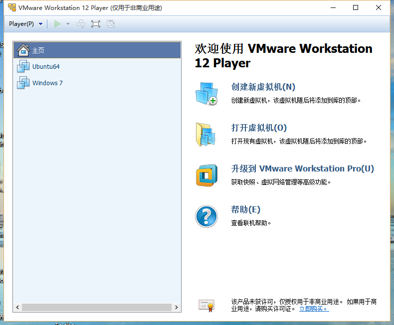Select the Ubuntu64 virtual machine

(x=97, y=67)
